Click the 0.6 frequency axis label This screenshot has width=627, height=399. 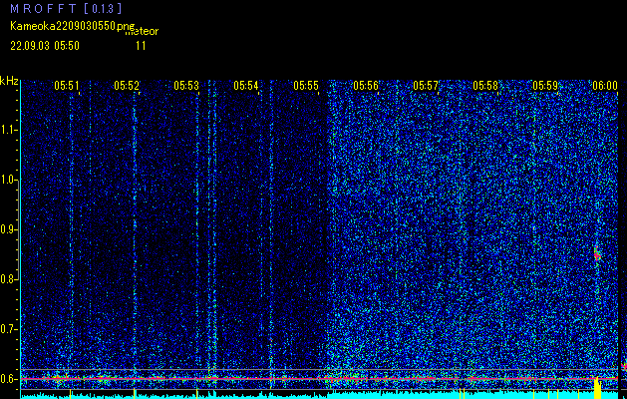[x=8, y=379]
